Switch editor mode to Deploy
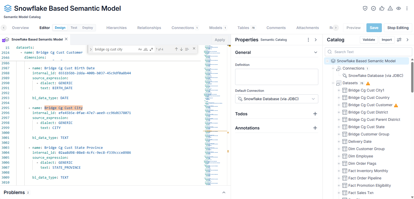Image resolution: width=414 pixels, height=199 pixels. pyautogui.click(x=88, y=28)
